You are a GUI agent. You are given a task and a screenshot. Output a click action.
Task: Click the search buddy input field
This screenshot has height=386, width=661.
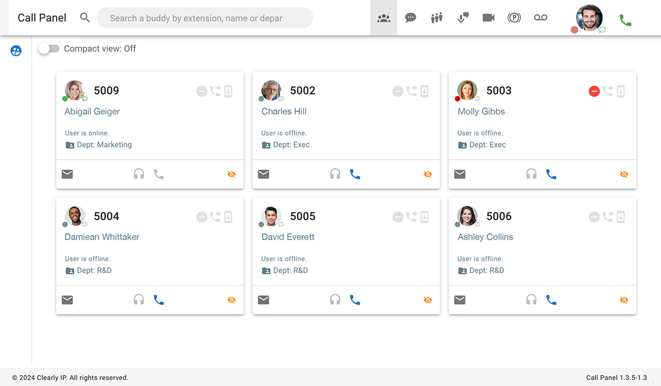tap(204, 18)
